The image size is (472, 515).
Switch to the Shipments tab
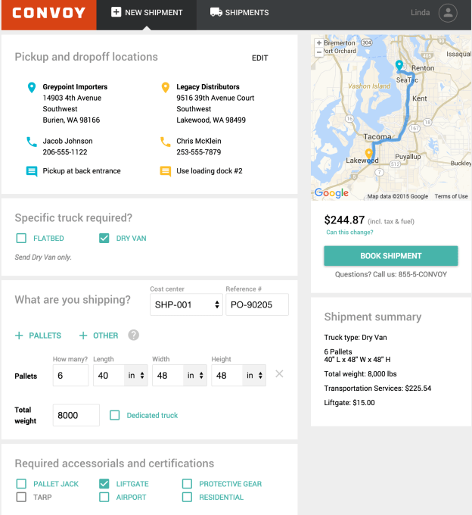coord(239,13)
